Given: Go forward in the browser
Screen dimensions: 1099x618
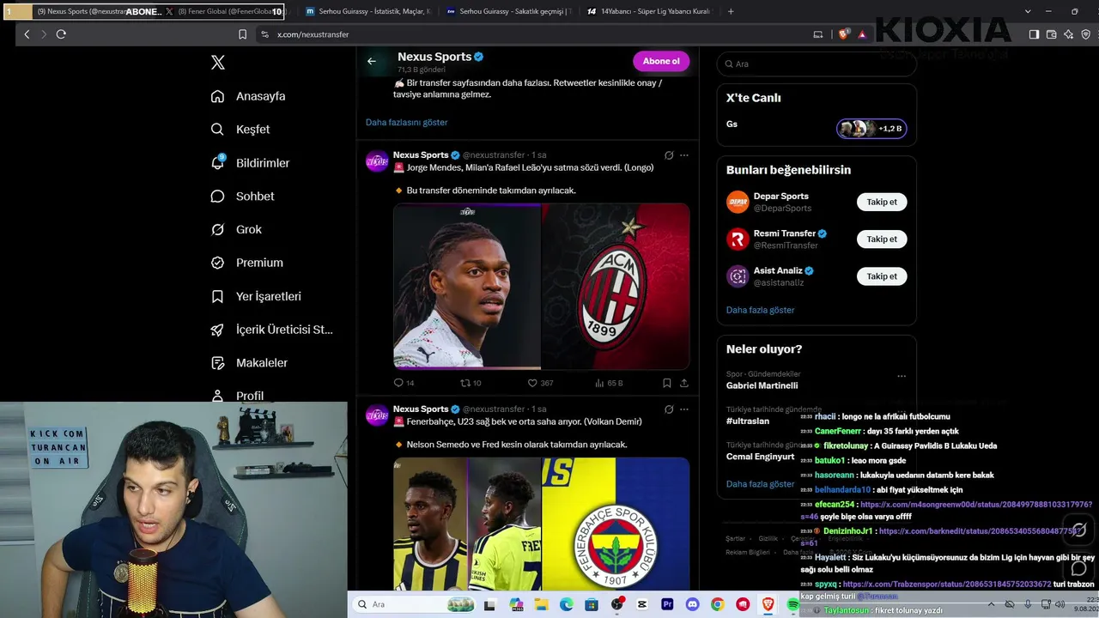Looking at the screenshot, I should point(43,34).
